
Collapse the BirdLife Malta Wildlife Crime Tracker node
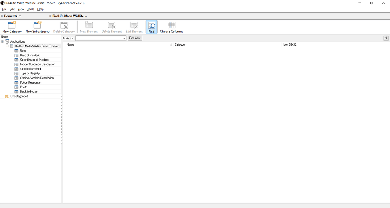click(7, 46)
